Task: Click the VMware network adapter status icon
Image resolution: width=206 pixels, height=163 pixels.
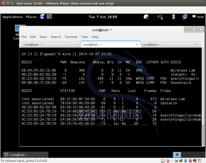Action: tap(181, 160)
